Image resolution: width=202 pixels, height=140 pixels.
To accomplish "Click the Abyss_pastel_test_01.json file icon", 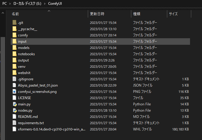I will [x=14, y=85].
